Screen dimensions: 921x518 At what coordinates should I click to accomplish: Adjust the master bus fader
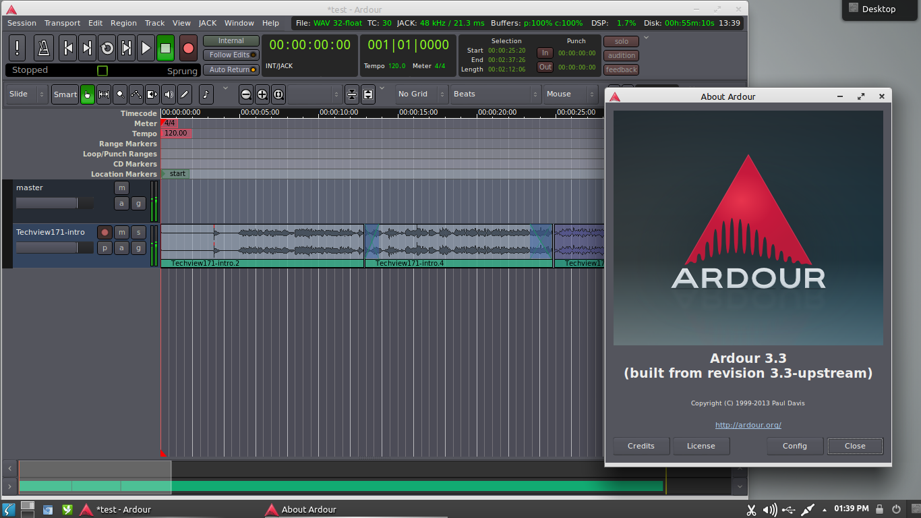[x=55, y=203]
